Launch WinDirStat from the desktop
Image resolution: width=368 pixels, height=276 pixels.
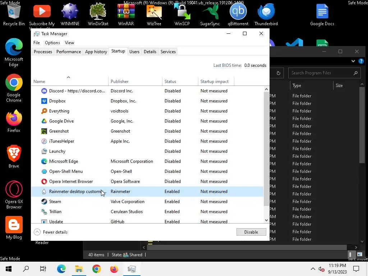[x=98, y=14]
